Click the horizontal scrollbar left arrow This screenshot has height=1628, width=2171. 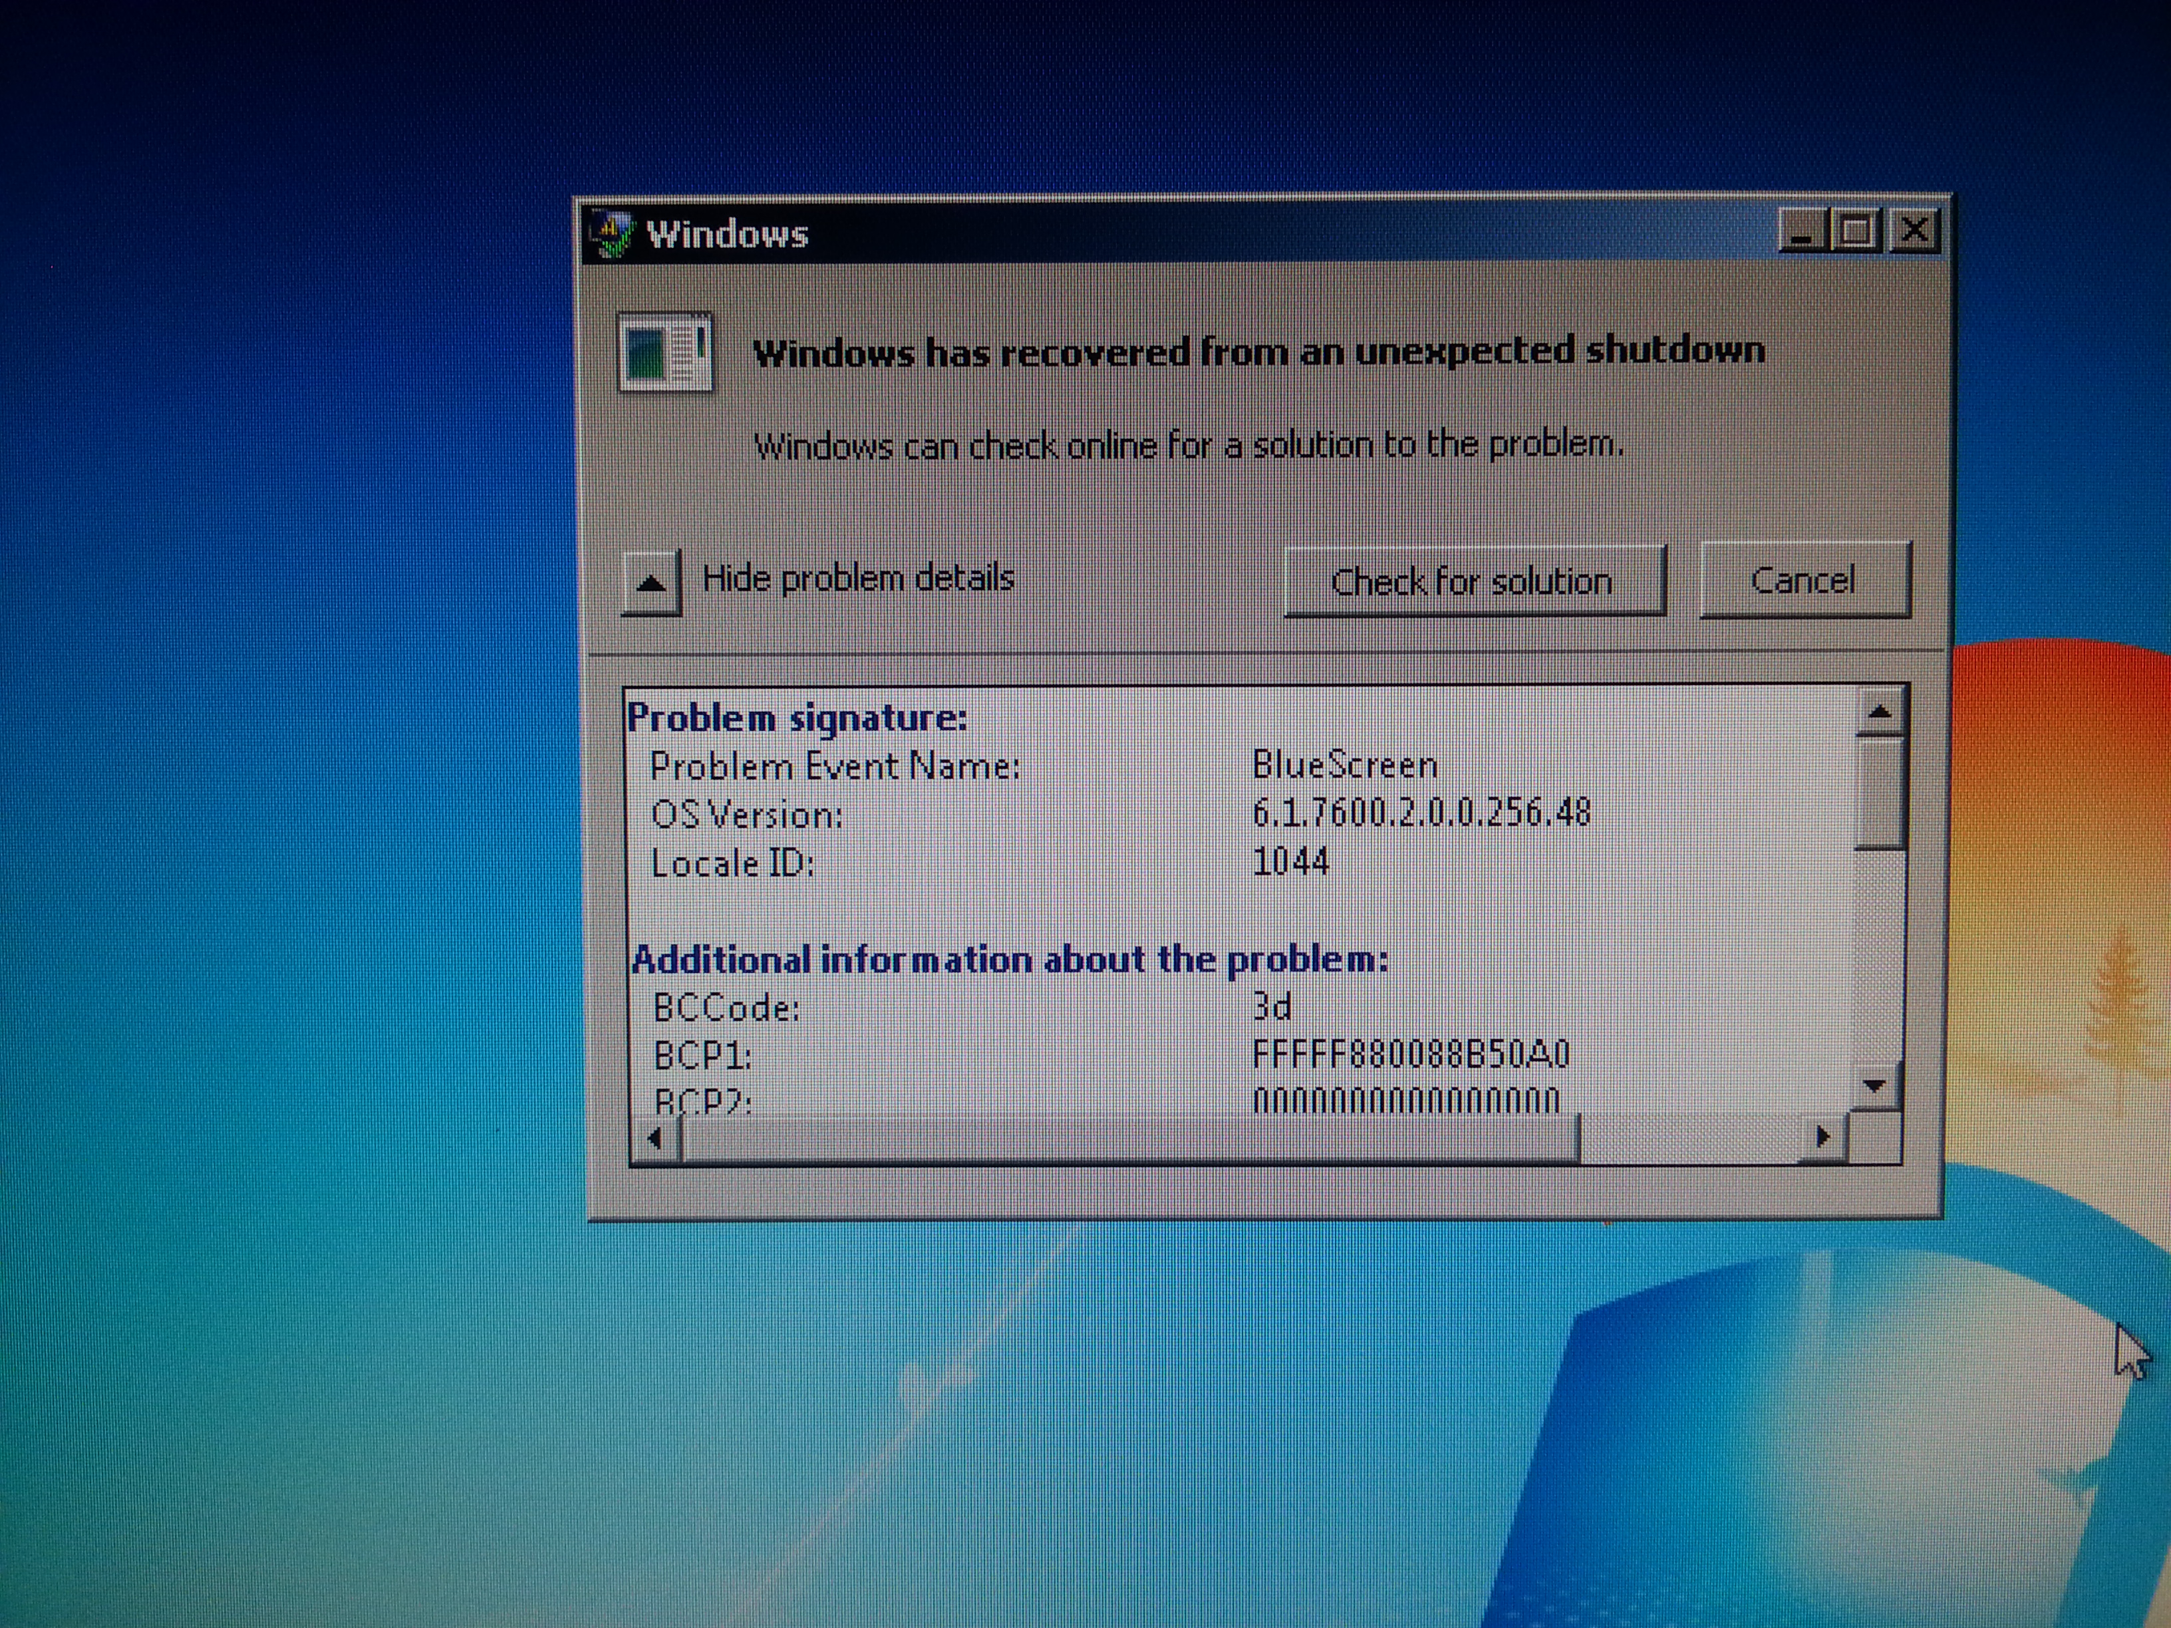(x=654, y=1139)
